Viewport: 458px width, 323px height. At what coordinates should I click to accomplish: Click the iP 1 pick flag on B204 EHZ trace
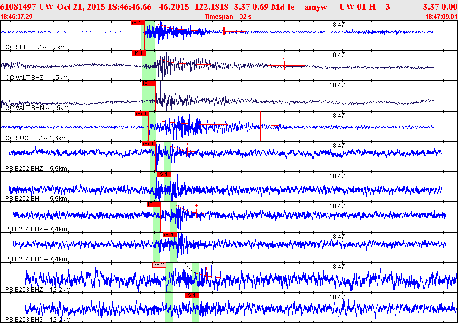pyautogui.click(x=154, y=204)
